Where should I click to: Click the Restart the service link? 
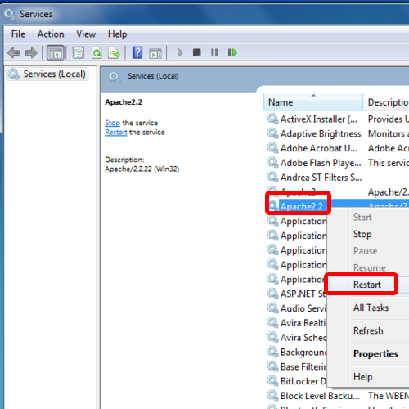pos(116,133)
